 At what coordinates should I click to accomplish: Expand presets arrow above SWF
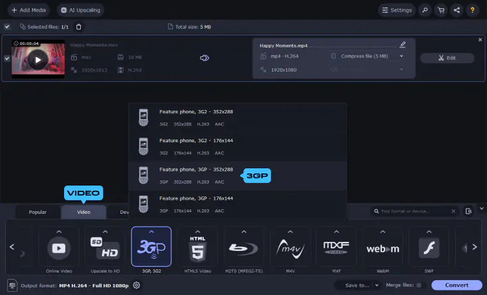(429, 232)
